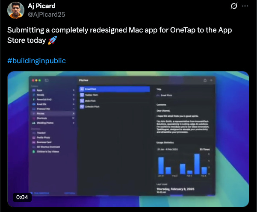Open the Apps folder in the sidebar
Screen dimensions: 257x212
click(x=53, y=90)
